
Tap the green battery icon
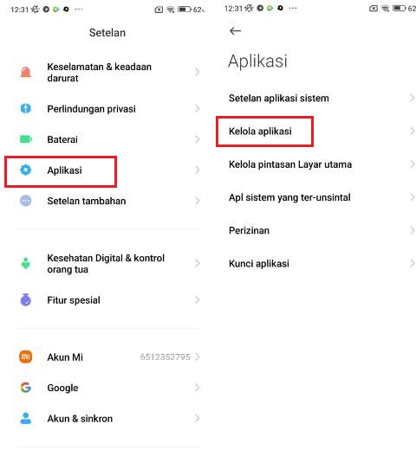[x=26, y=139]
